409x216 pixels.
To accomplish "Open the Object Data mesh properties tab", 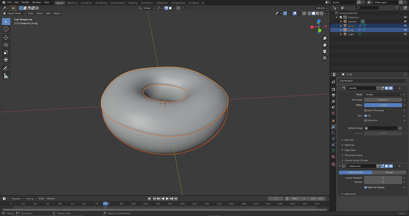I will click(x=333, y=151).
